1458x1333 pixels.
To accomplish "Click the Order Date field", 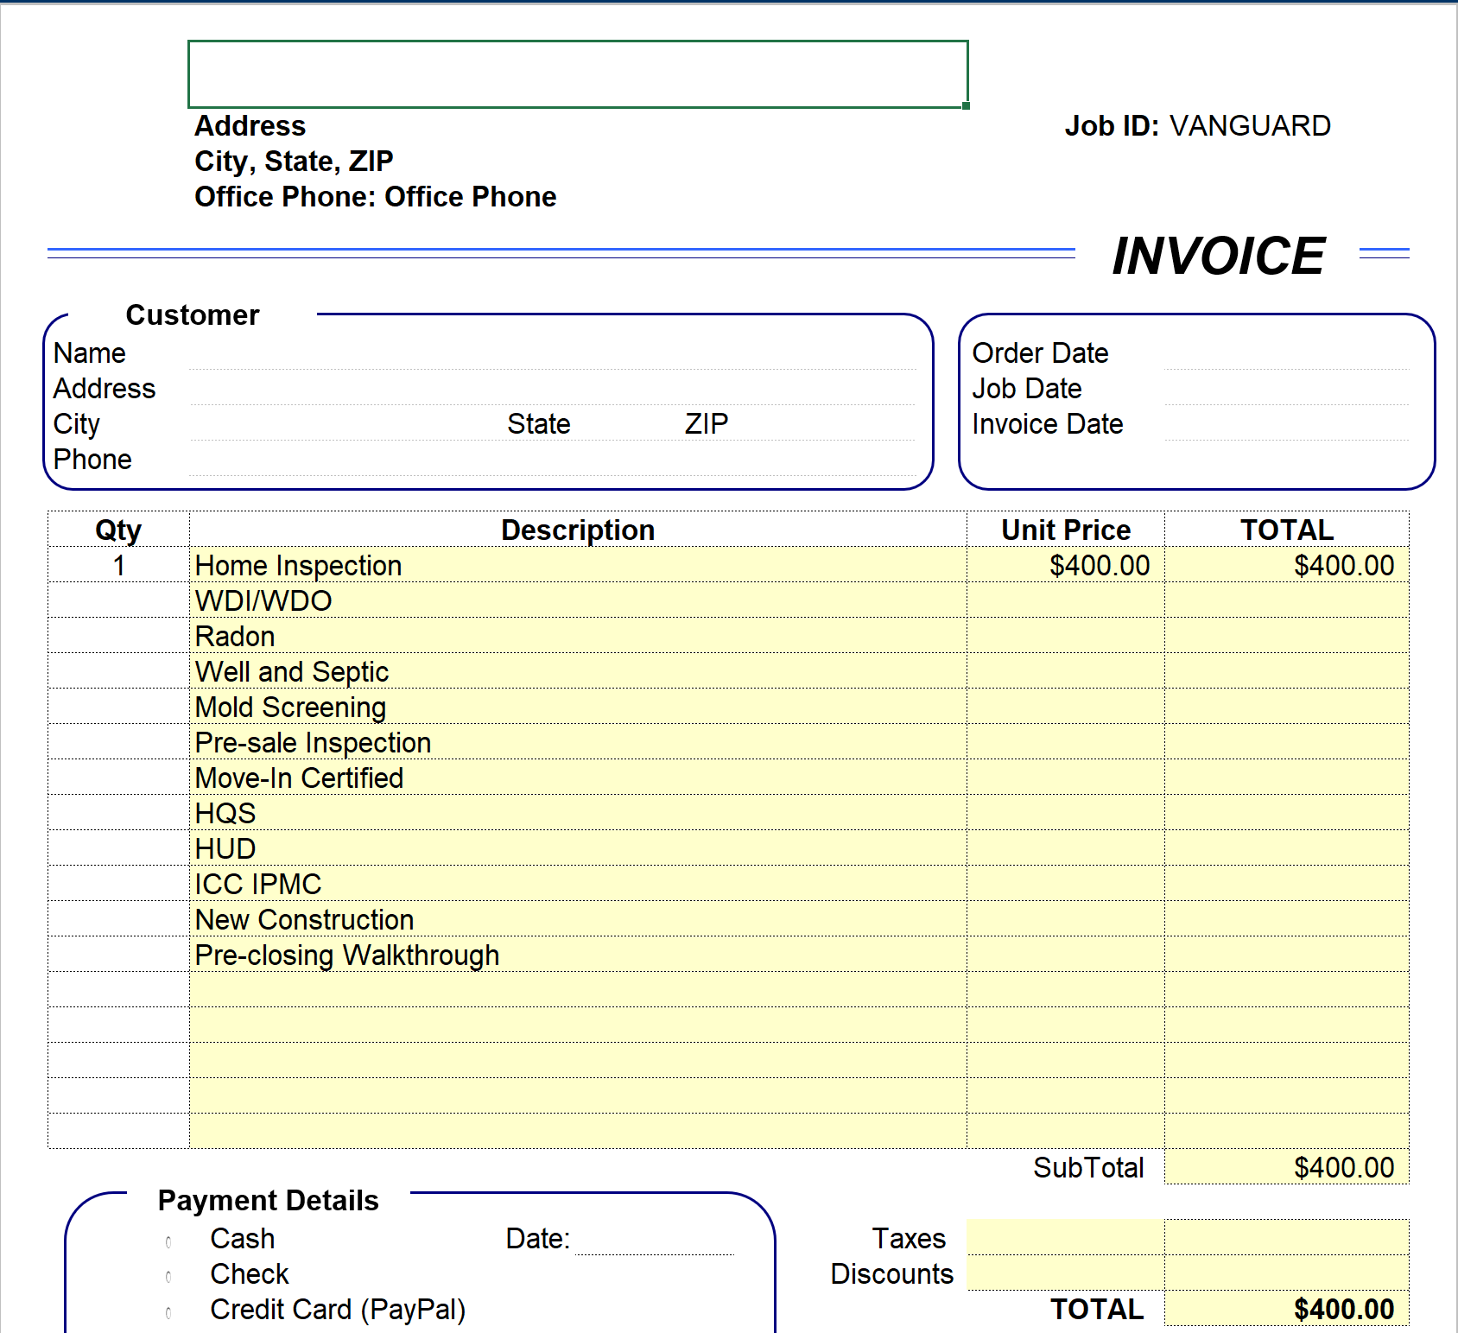I will [x=1285, y=354].
